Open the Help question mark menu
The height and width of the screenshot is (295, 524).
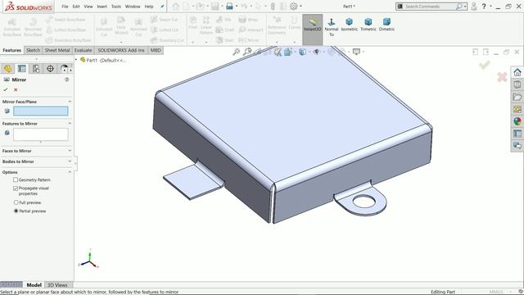point(484,6)
